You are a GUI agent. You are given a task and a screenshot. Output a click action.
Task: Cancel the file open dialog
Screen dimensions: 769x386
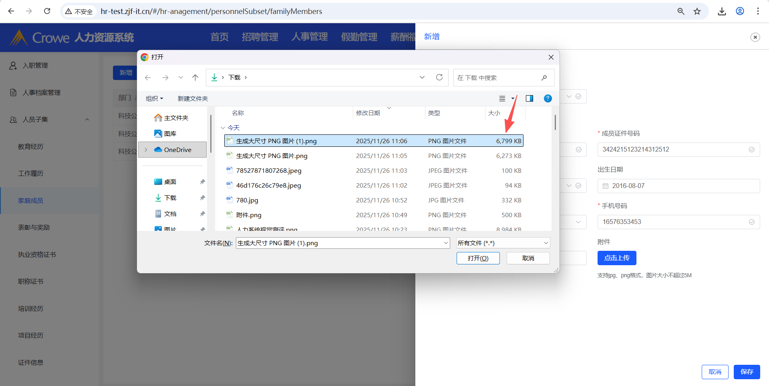pos(528,258)
